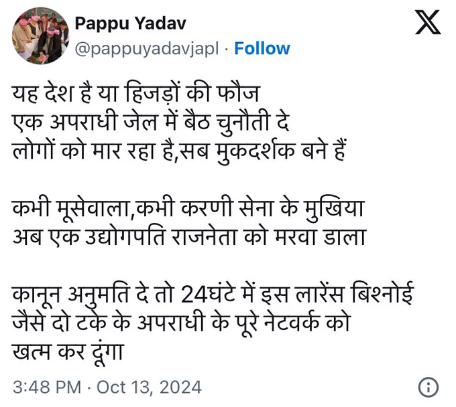Click the tweet line starting 'यह देश है'
The width and height of the screenshot is (456, 407).
click(x=135, y=92)
